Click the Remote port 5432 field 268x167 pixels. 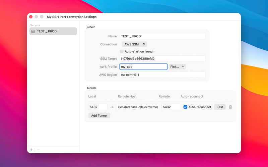[x=171, y=107]
